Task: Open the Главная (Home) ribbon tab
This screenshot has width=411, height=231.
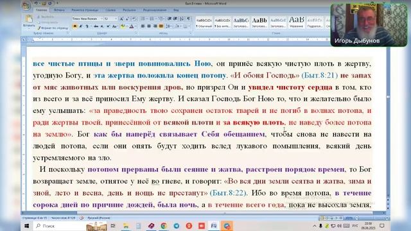Action: coord(41,10)
